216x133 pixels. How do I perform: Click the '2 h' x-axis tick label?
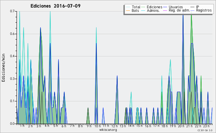coord(31,126)
